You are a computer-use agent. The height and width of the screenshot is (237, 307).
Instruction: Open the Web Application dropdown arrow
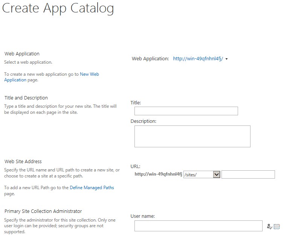226,59
